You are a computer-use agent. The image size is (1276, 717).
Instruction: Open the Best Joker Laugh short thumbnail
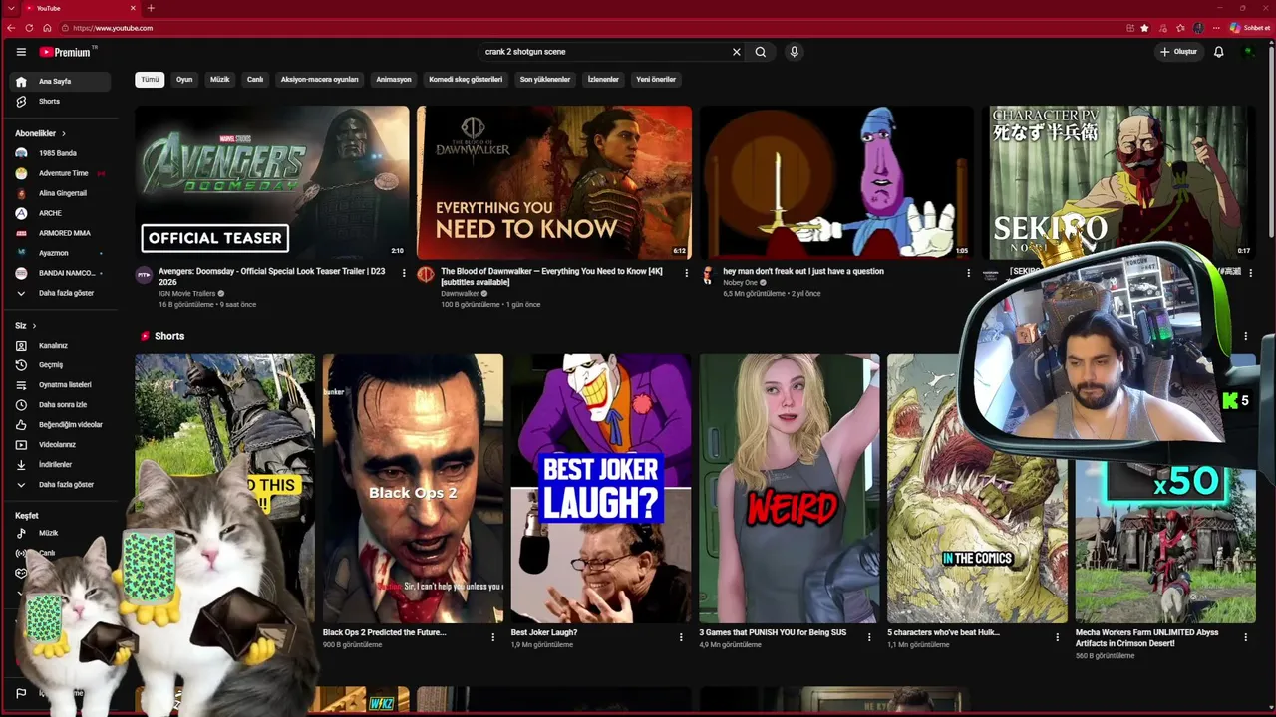pyautogui.click(x=601, y=488)
